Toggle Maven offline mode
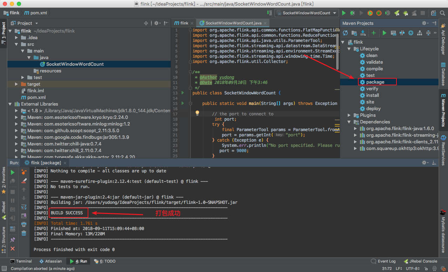Viewport: 448px width, 272px height. click(402, 33)
